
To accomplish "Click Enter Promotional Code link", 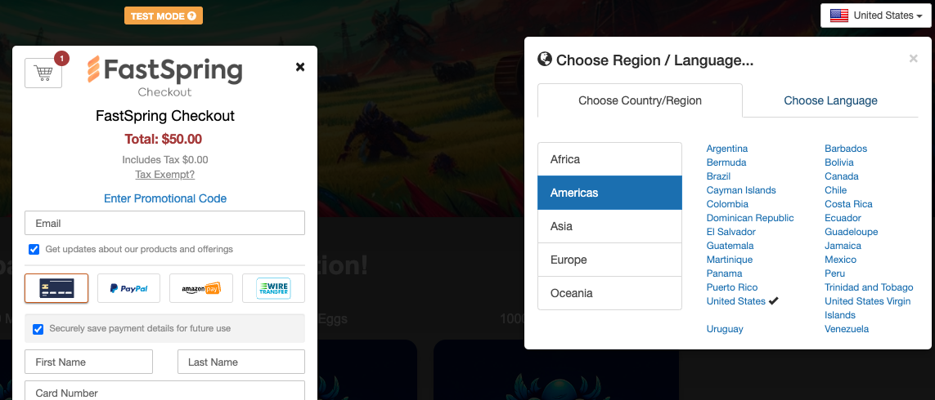I will click(x=165, y=198).
